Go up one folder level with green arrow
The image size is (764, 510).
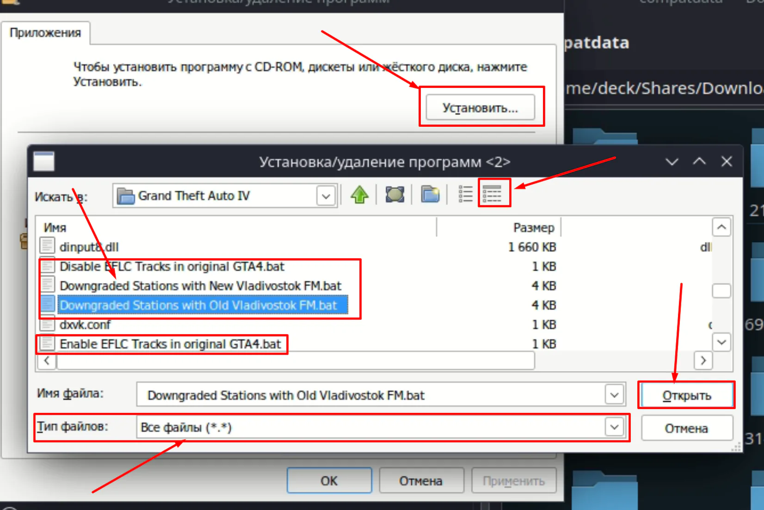(359, 195)
